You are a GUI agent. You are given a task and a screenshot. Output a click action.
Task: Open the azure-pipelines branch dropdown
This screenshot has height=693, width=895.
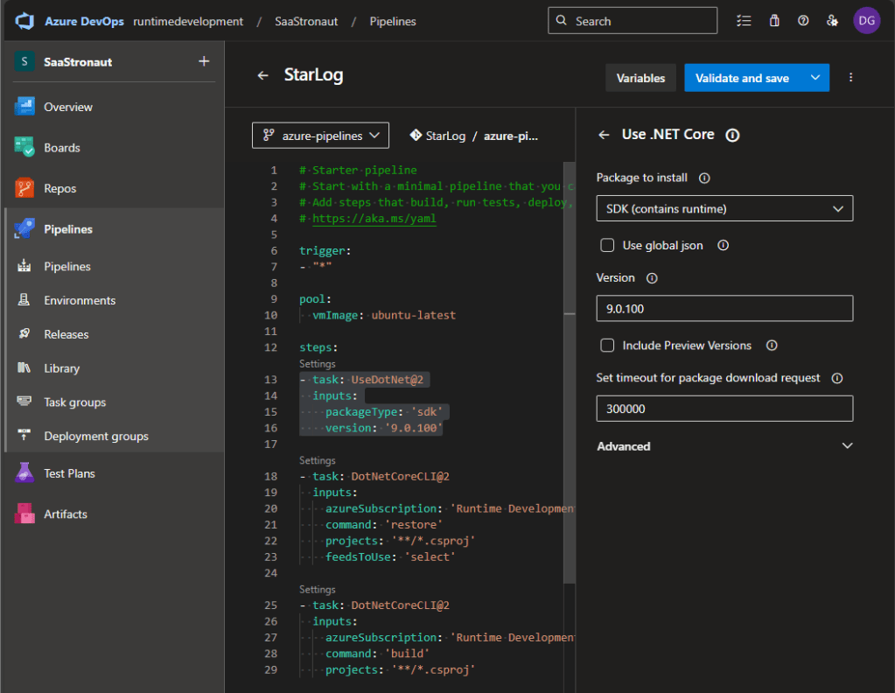coord(320,136)
